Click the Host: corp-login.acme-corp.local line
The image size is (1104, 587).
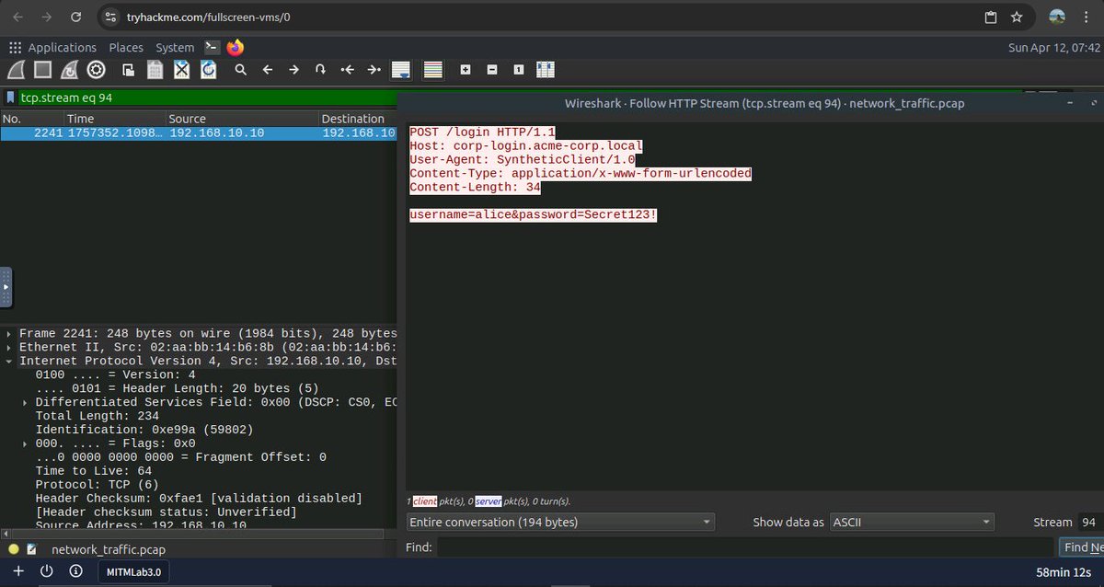point(526,146)
